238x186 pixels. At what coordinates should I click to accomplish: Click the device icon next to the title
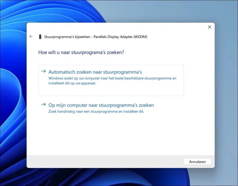(x=40, y=37)
